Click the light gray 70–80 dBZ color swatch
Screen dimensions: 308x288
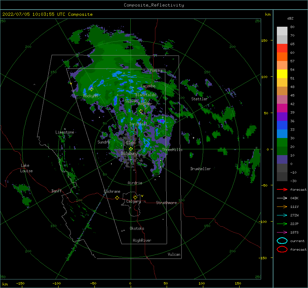pyautogui.click(x=282, y=31)
